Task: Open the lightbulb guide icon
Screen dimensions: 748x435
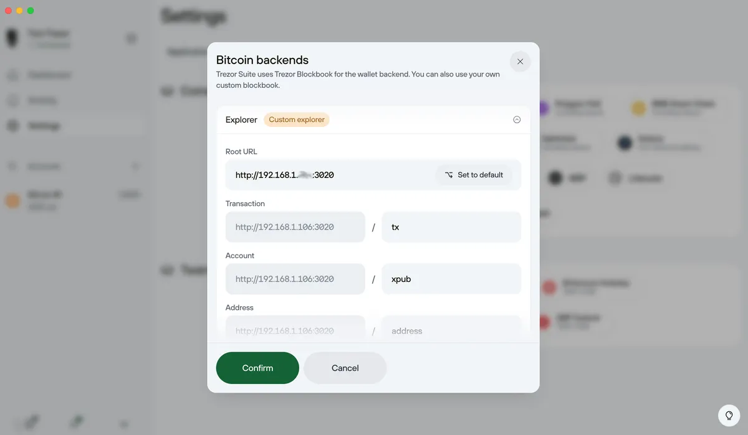Action: 729,415
